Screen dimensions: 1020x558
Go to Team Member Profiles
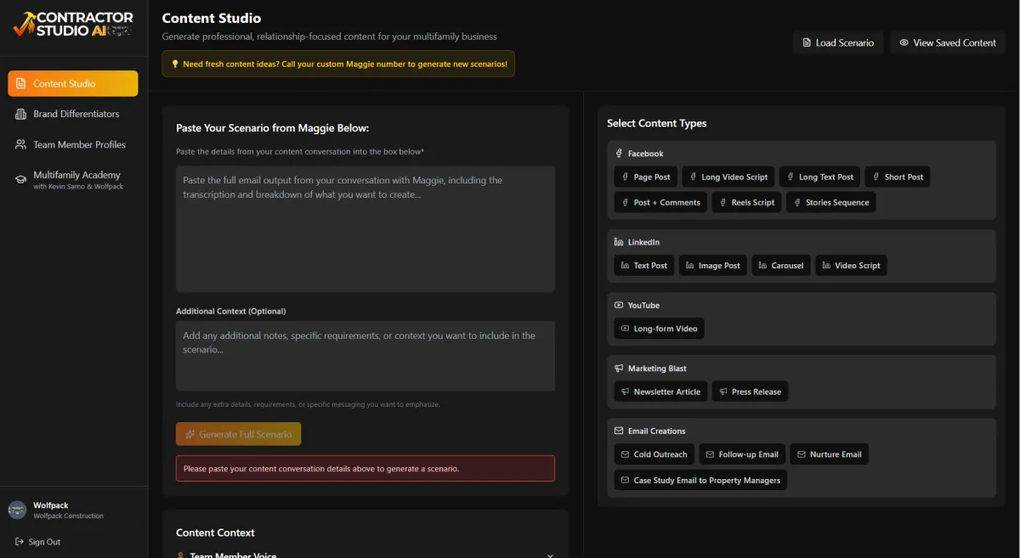[73, 144]
